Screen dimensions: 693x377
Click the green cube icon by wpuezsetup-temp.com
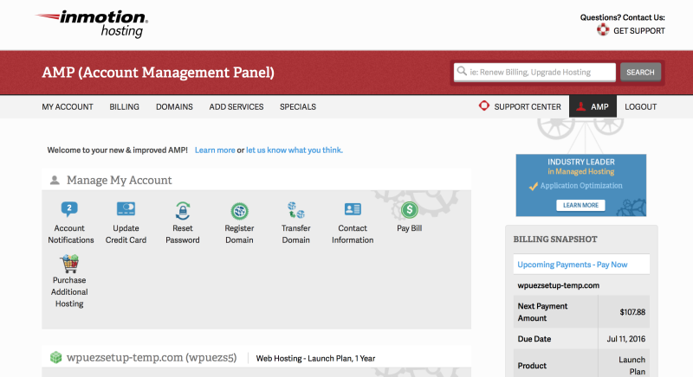point(55,357)
